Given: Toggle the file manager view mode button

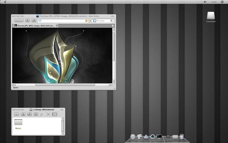Looking at the screenshot, I should [54, 114].
